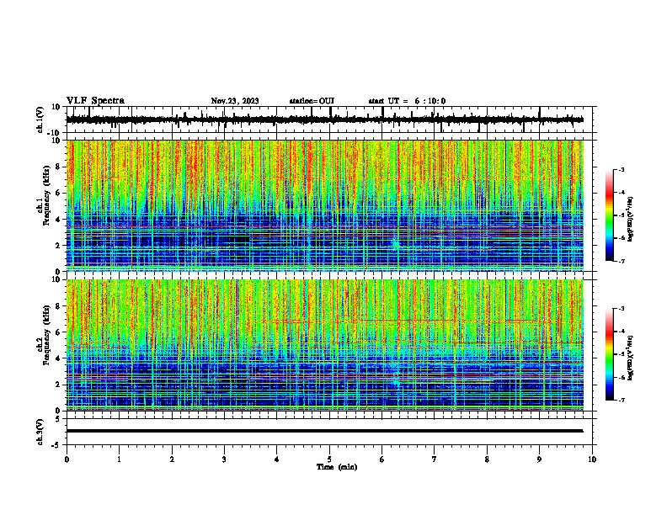This screenshot has height=515, width=667.
Task: Click the 'start UT = 6 : 10: 0' text
Action: (x=407, y=101)
